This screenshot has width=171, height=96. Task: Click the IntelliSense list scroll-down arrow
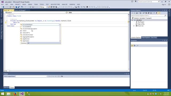tap(60, 41)
